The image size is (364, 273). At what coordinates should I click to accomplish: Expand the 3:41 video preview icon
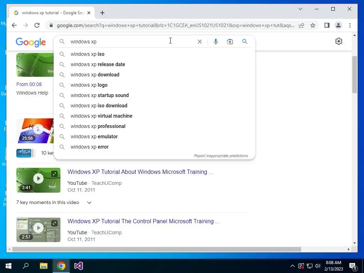click(x=54, y=174)
